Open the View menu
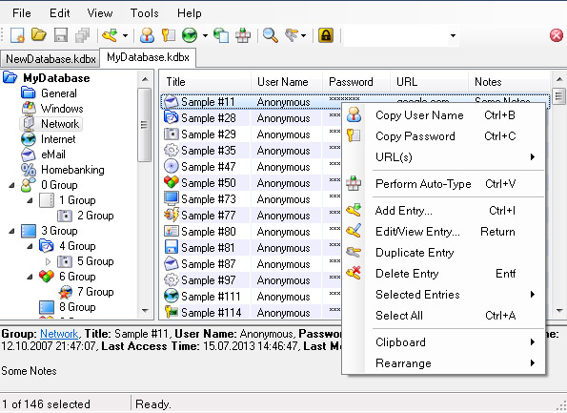This screenshot has height=413, width=567. click(100, 13)
